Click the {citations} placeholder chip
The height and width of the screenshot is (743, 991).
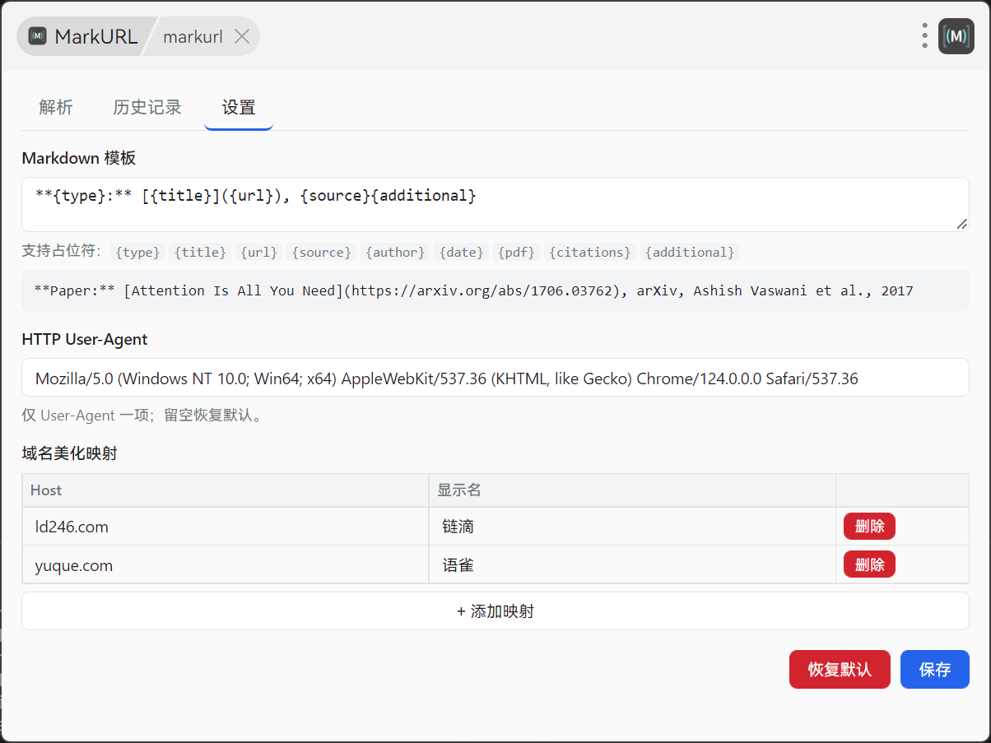[590, 252]
